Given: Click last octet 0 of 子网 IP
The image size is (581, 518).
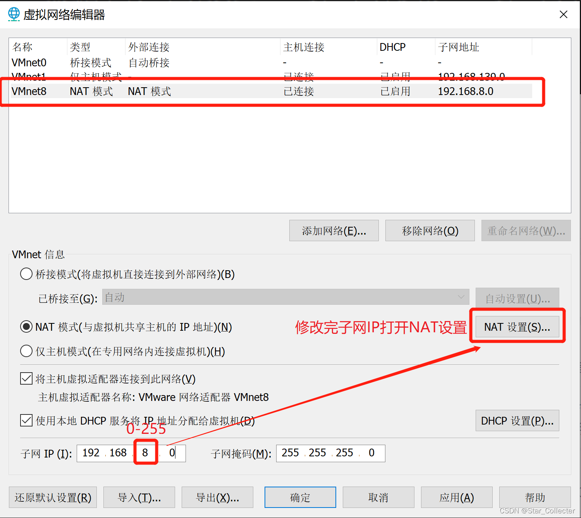Looking at the screenshot, I should pyautogui.click(x=172, y=453).
